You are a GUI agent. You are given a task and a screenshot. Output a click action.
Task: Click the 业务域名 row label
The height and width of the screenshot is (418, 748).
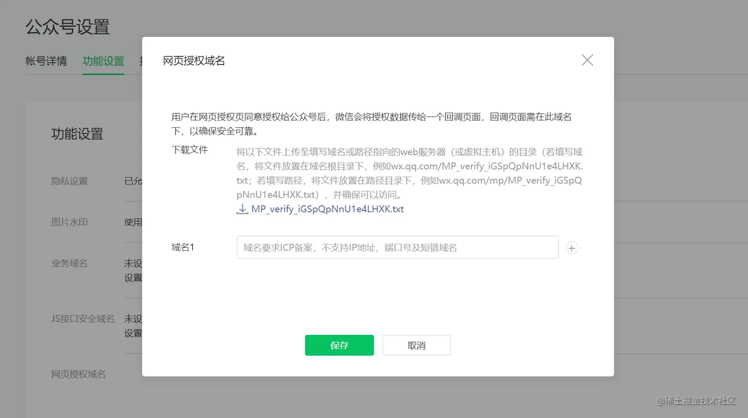click(70, 263)
